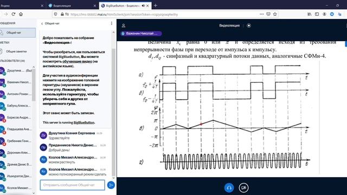
Task: Click Душутина Ксения Сергеевна chat message name
Action: (72, 133)
